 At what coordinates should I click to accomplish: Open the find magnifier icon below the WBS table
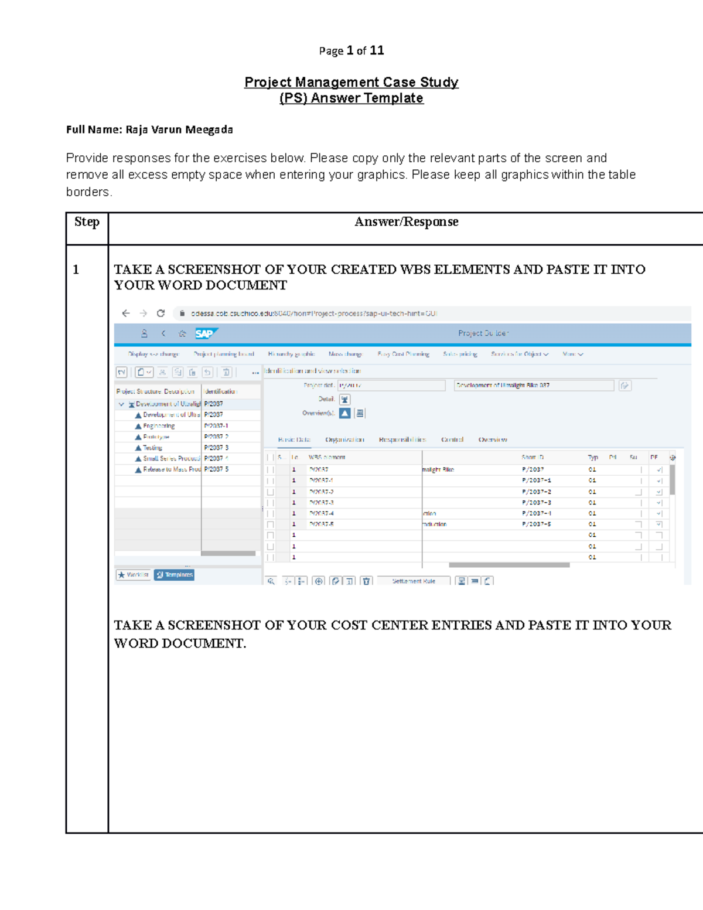pos(271,581)
